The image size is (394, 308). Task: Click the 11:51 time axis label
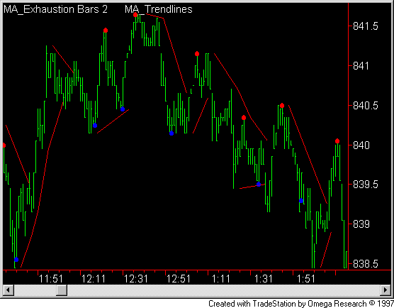point(51,279)
